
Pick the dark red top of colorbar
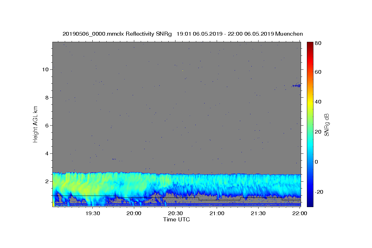pyautogui.click(x=310, y=44)
